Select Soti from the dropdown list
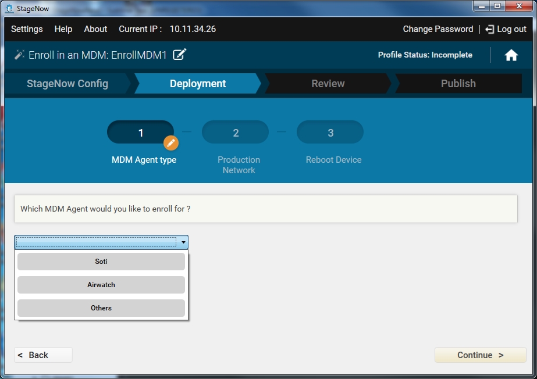The height and width of the screenshot is (379, 537). [101, 262]
